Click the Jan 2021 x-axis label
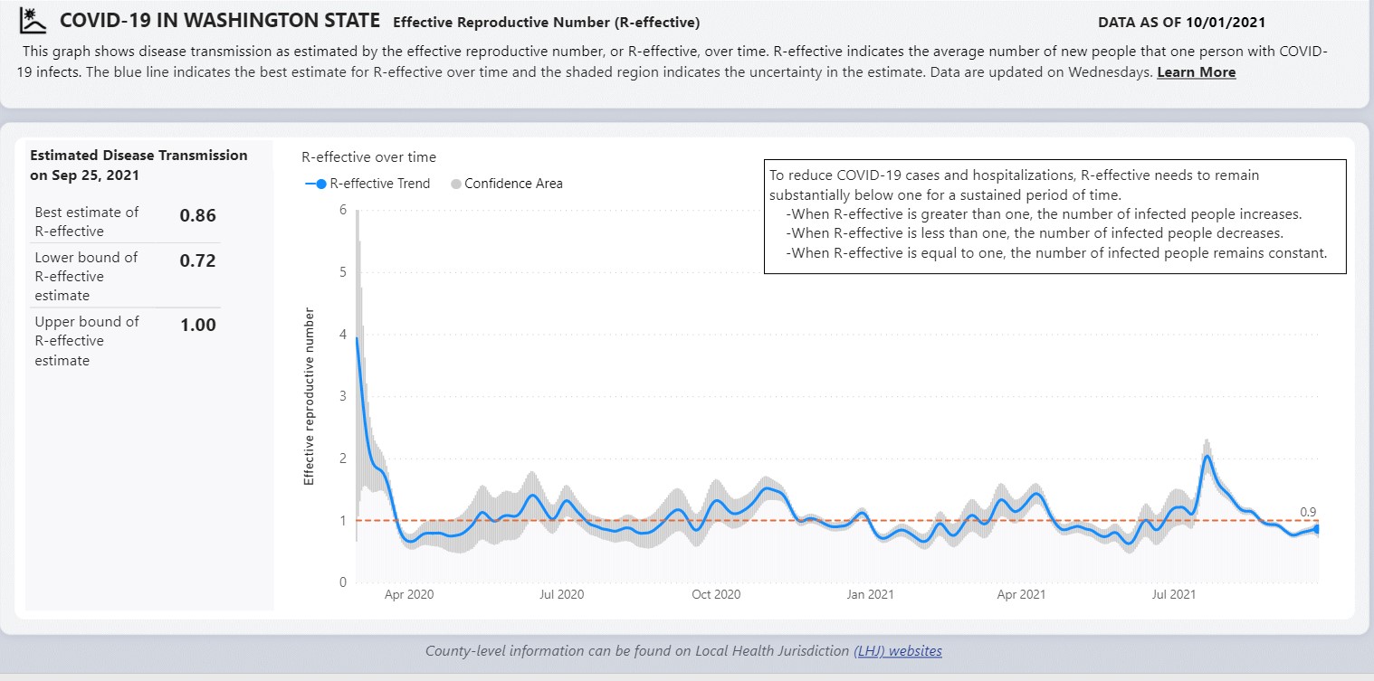Viewport: 1374px width, 681px height. click(870, 594)
